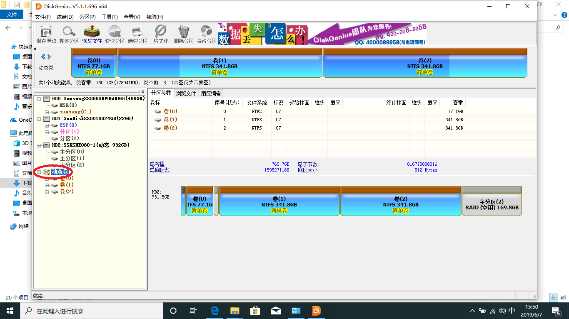Select 分区(2) under HD1 in tree
569x319 pixels.
69,138
